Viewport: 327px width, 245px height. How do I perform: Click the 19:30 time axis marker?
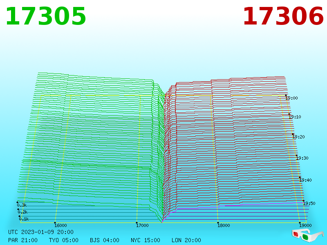[x=302, y=158]
